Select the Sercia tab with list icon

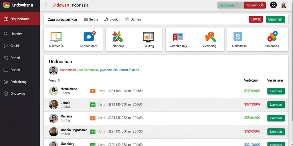click(x=91, y=19)
